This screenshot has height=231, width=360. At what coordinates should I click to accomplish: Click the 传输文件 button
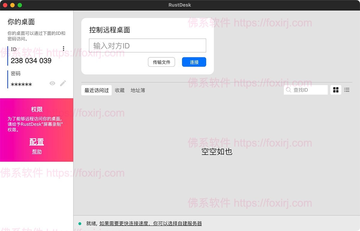click(x=161, y=62)
